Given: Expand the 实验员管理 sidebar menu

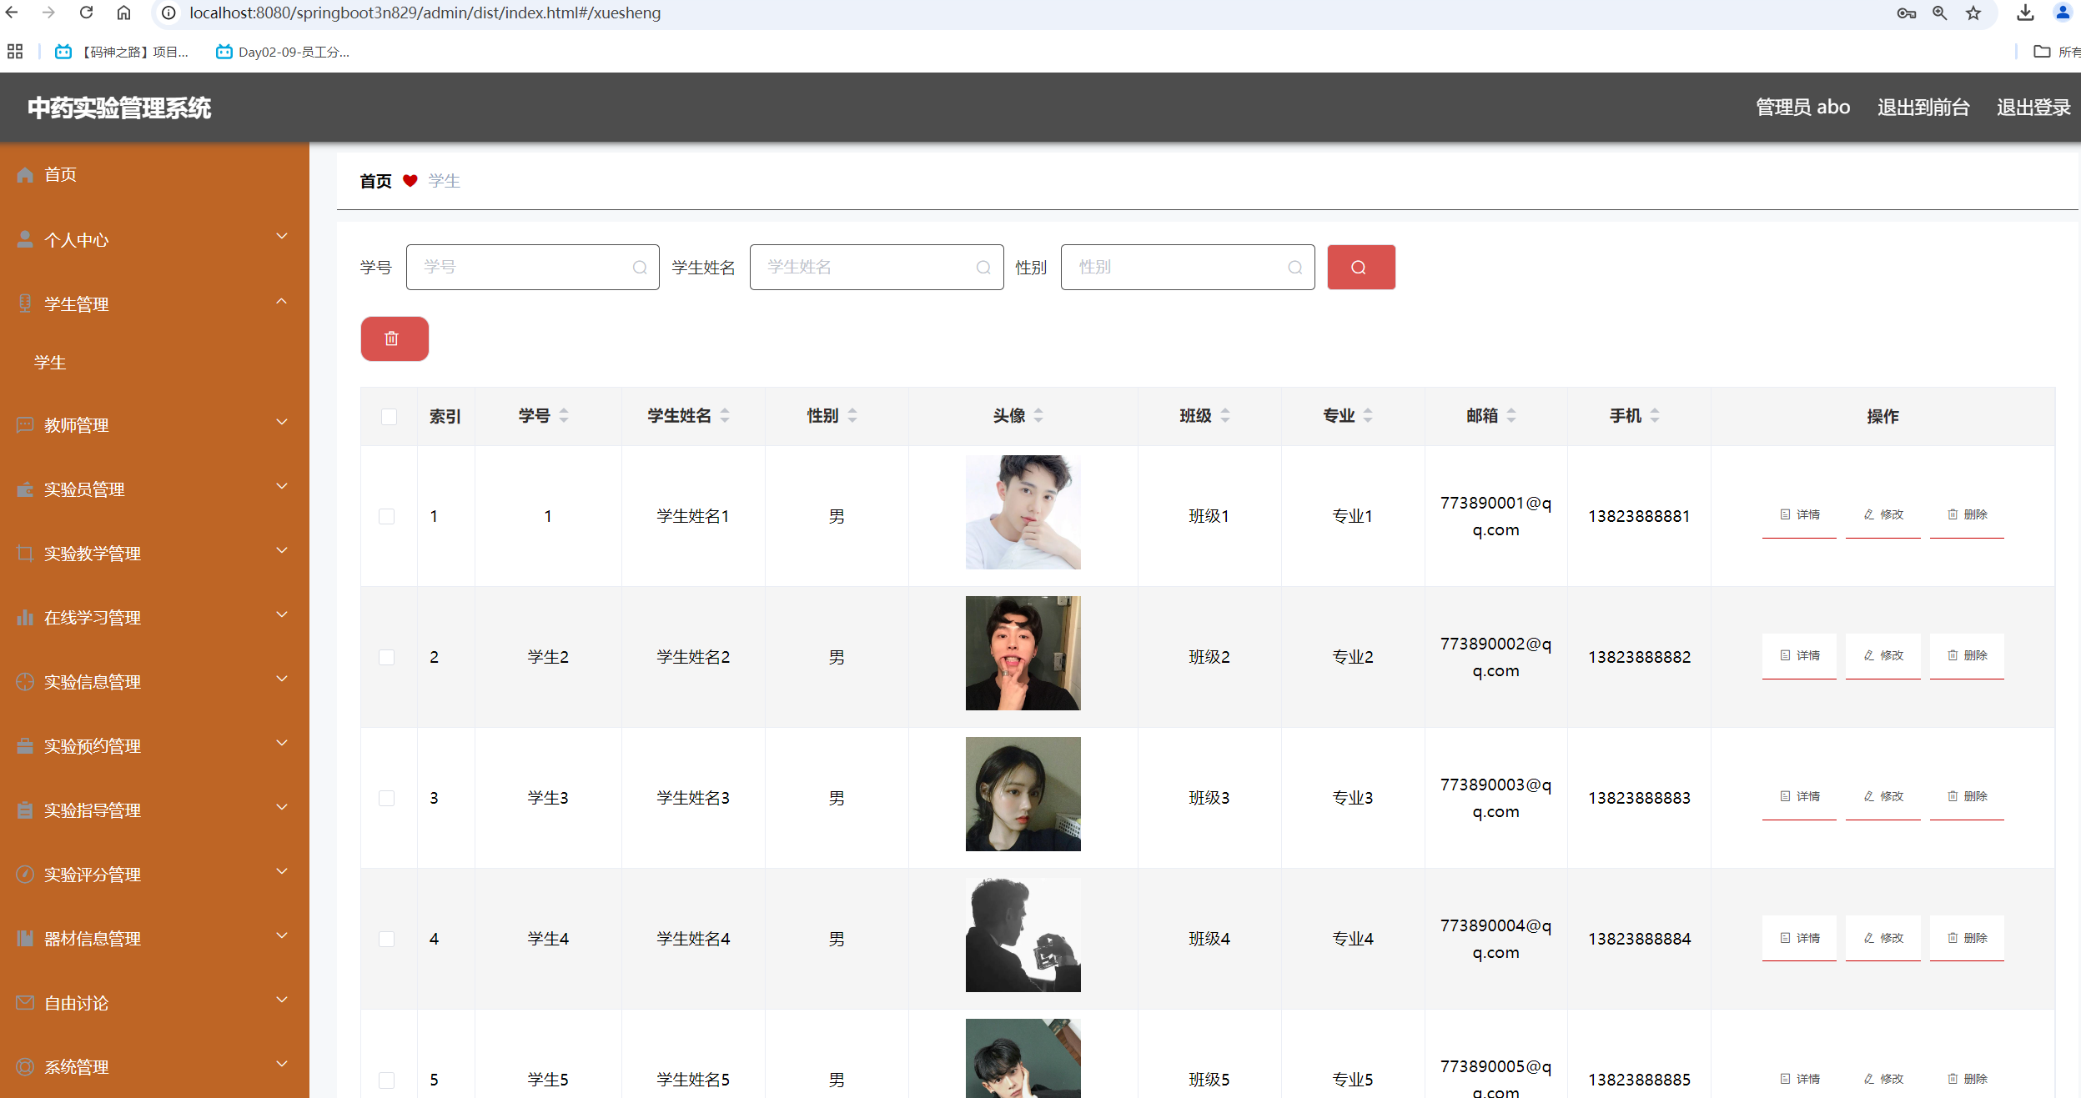Looking at the screenshot, I should (x=154, y=489).
